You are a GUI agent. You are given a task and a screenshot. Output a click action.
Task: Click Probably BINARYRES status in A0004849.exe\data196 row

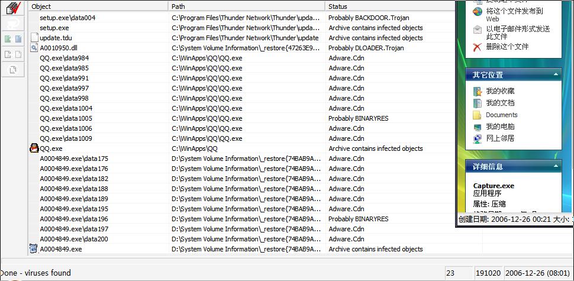(359, 219)
